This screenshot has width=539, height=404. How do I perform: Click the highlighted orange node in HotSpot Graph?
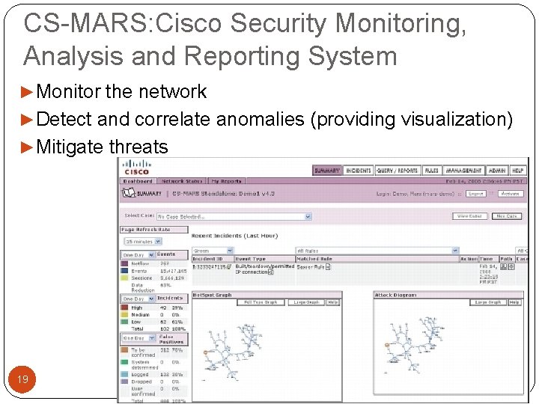206,352
